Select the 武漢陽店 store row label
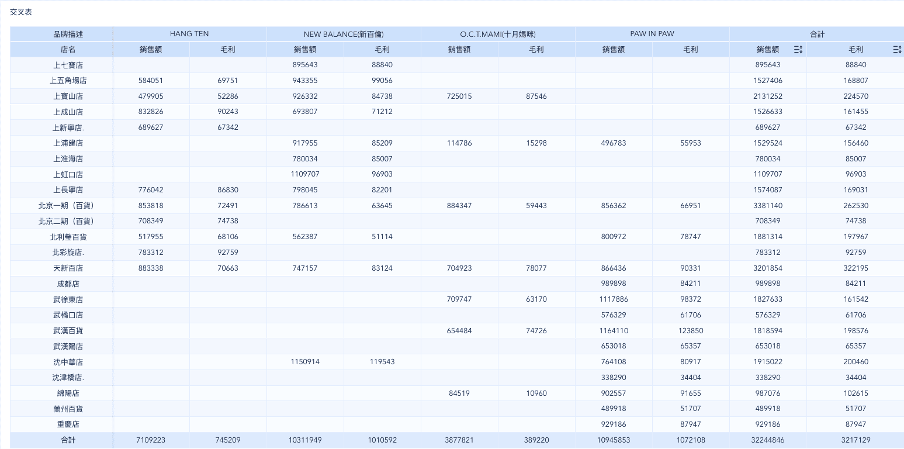904x449 pixels. coord(68,346)
